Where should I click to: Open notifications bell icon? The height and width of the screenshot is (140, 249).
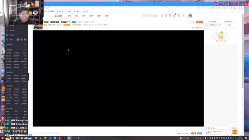pyautogui.click(x=179, y=16)
